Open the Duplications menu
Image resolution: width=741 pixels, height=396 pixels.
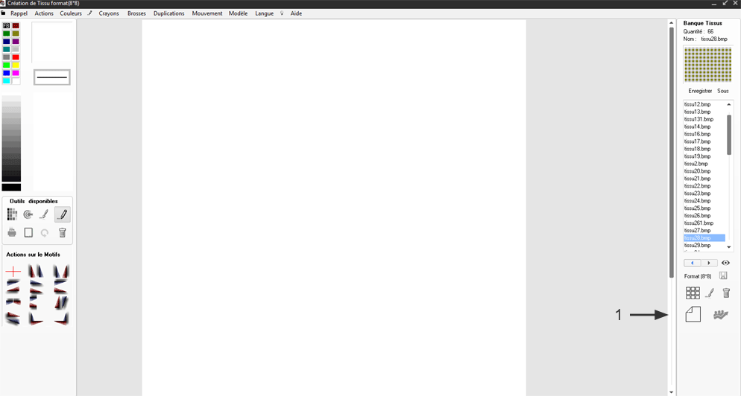pyautogui.click(x=168, y=13)
